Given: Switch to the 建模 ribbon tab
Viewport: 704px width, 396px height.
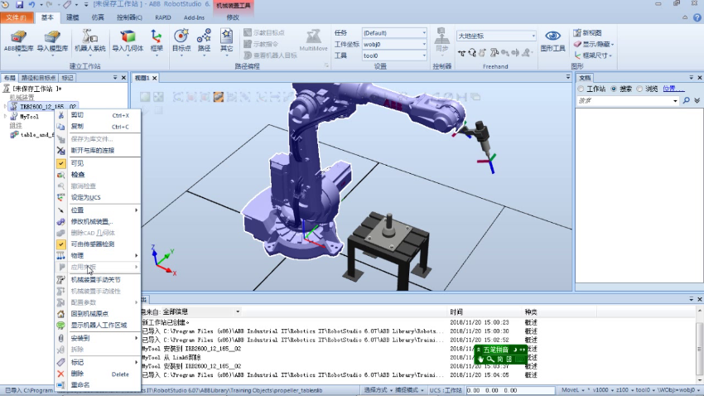Looking at the screenshot, I should coord(72,17).
